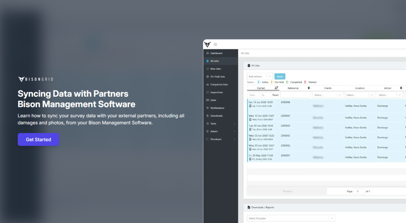Screen dimensions: 406x223
Task: Select New Jobs in the sidebar
Action: (x=220, y=69)
